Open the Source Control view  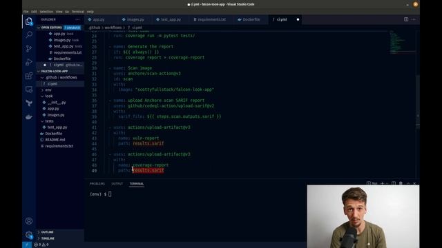tap(29, 48)
